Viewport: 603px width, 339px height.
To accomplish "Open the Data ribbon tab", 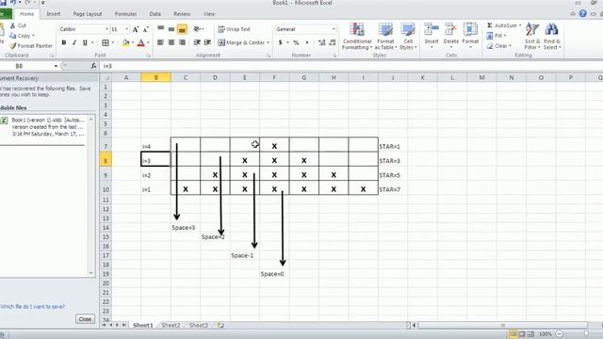I will 155,14.
